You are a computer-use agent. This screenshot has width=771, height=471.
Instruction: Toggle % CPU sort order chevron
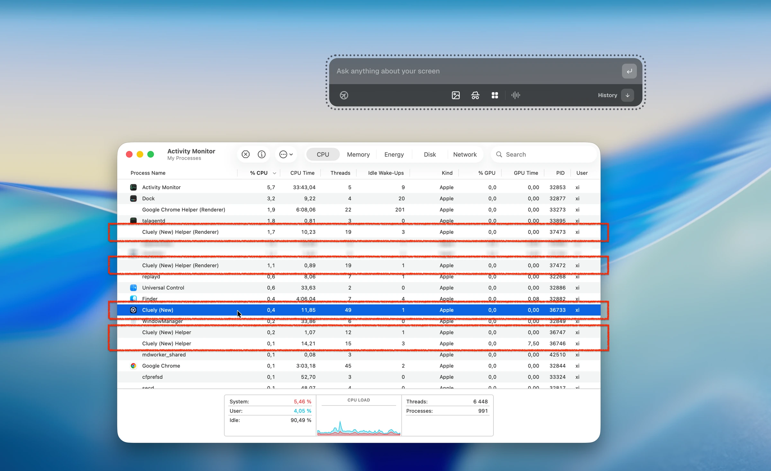point(274,173)
